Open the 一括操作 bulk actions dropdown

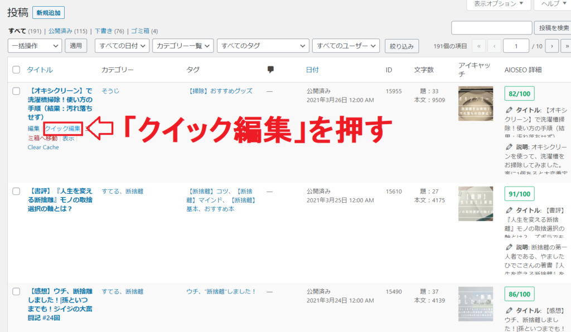pyautogui.click(x=35, y=46)
